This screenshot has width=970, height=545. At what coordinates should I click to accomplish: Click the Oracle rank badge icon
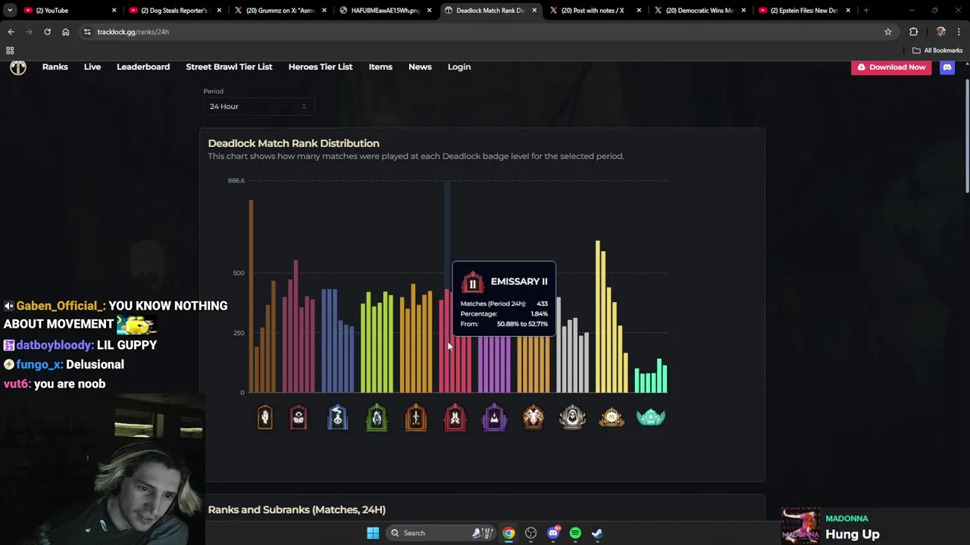pyautogui.click(x=533, y=417)
